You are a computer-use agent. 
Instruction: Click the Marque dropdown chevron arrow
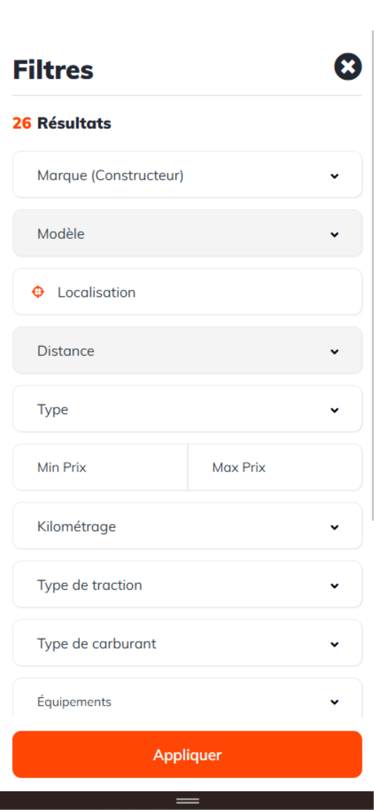(x=335, y=176)
